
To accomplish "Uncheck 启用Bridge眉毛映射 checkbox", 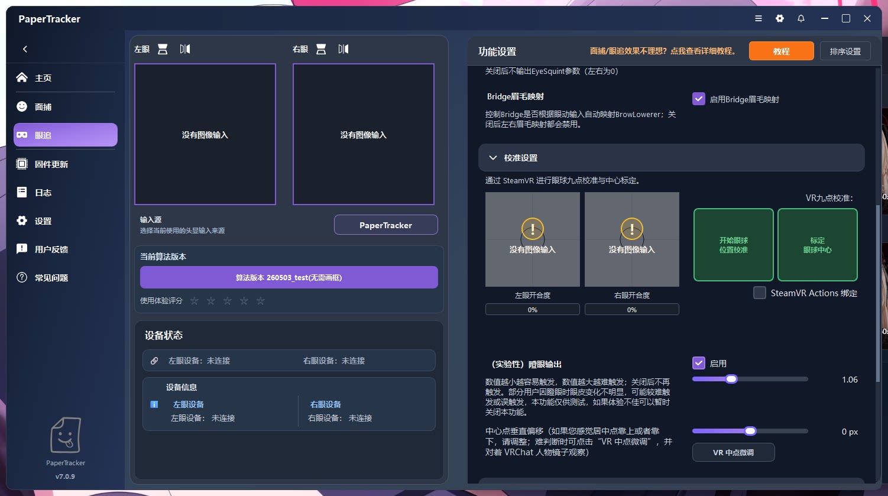I will click(699, 99).
